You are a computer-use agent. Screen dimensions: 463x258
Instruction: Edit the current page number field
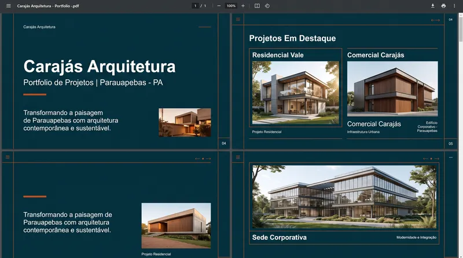(195, 6)
